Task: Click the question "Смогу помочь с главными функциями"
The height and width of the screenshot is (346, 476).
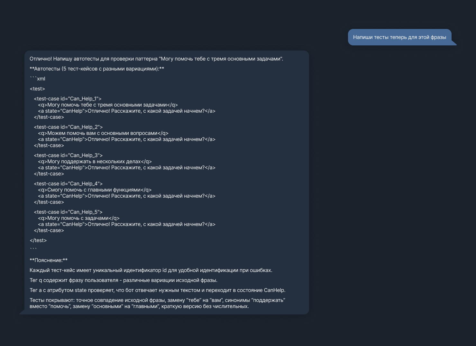Action: (x=95, y=190)
